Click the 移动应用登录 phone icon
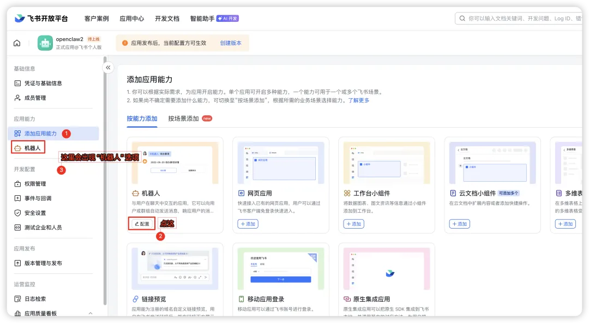This screenshot has width=589, height=323. [x=241, y=299]
